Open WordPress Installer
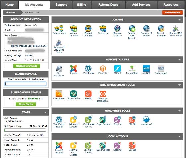 (x=59, y=122)
